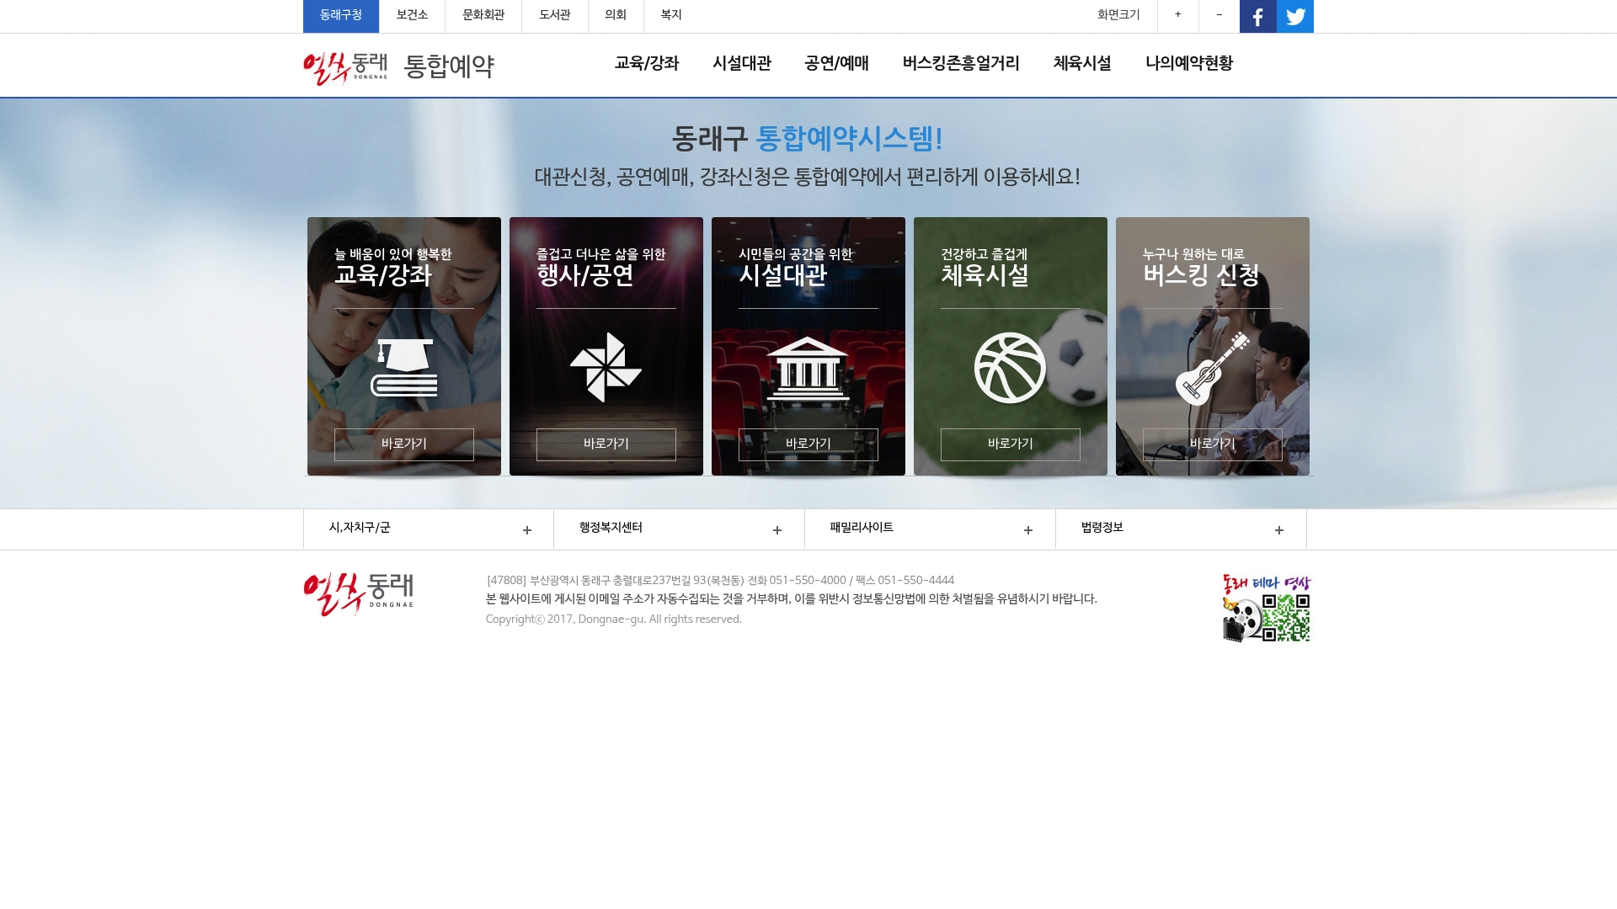The height and width of the screenshot is (909, 1617).
Task: Click the 얼쑤동래 통합예약 header logo
Action: pyautogui.click(x=398, y=66)
